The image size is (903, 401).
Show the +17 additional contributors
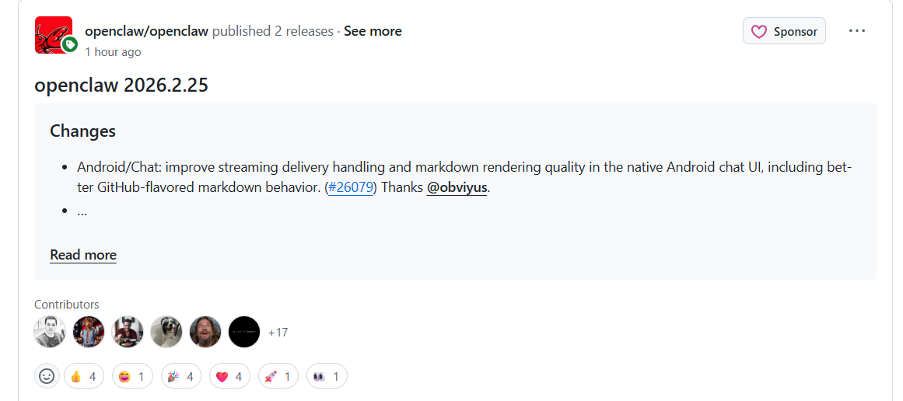pyautogui.click(x=278, y=333)
